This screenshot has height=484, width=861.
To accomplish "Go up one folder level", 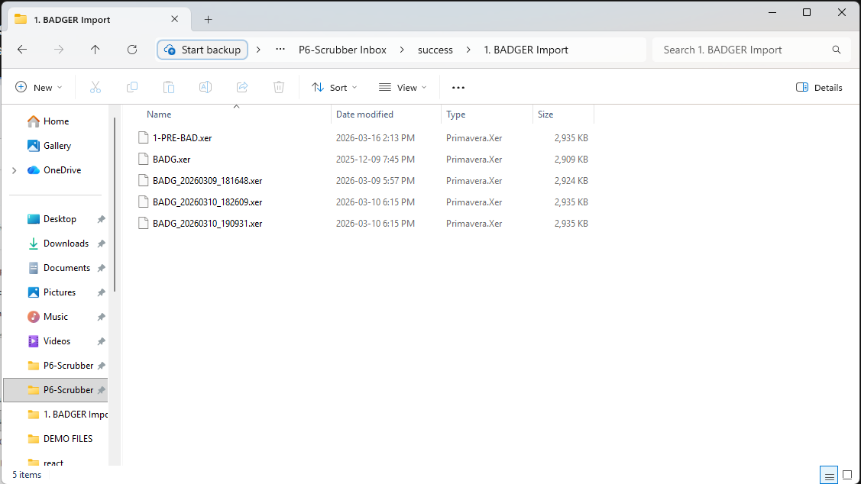I will [95, 49].
